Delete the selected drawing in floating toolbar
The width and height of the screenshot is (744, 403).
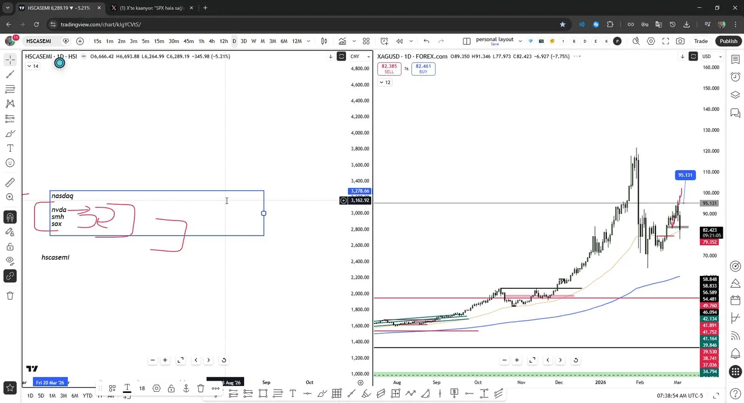pyautogui.click(x=200, y=388)
